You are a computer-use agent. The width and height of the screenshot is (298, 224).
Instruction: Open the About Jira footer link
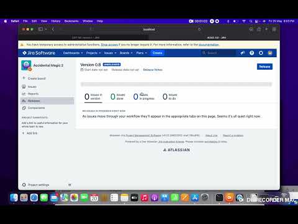click(211, 136)
